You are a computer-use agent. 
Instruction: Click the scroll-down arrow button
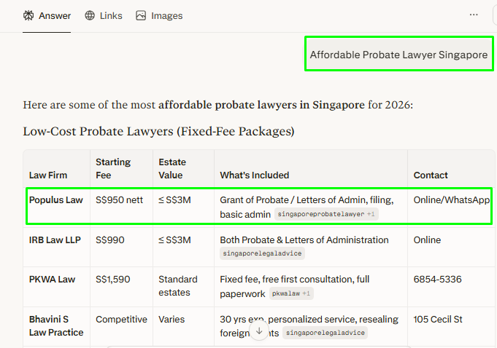(258, 331)
